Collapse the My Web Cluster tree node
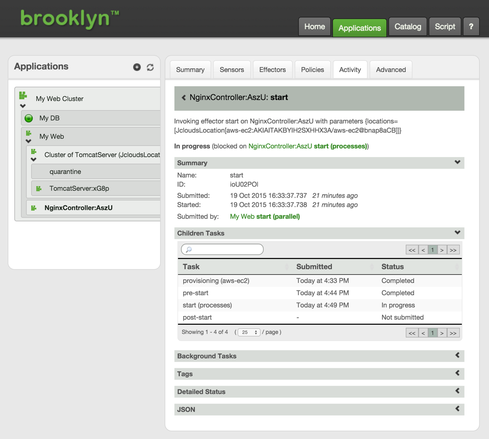The height and width of the screenshot is (439, 489). [x=23, y=106]
